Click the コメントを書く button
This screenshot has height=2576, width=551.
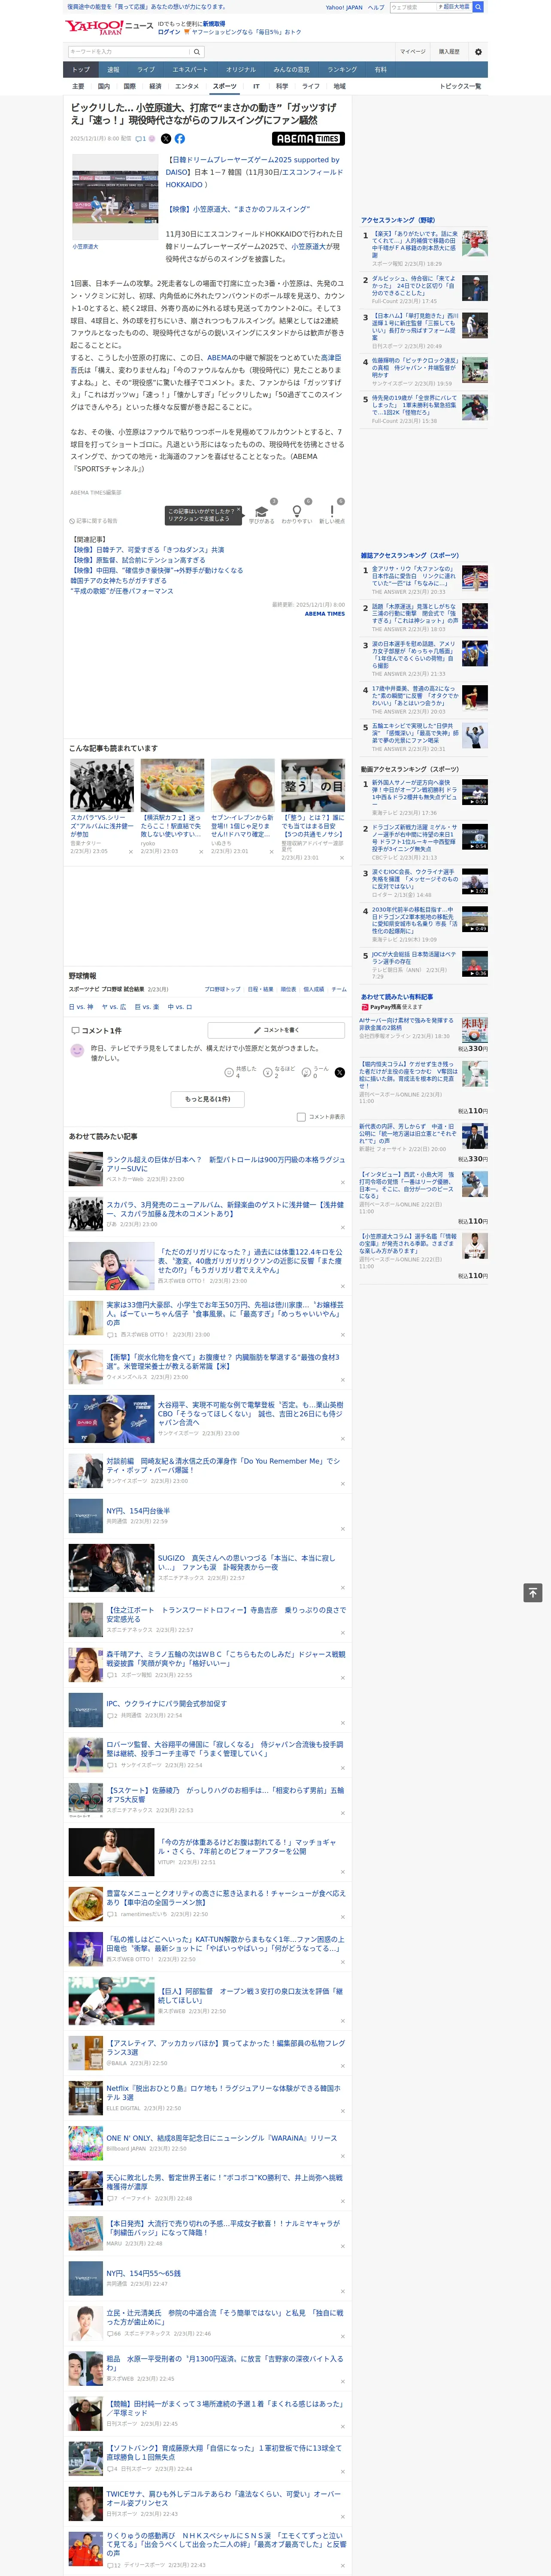click(x=277, y=1030)
